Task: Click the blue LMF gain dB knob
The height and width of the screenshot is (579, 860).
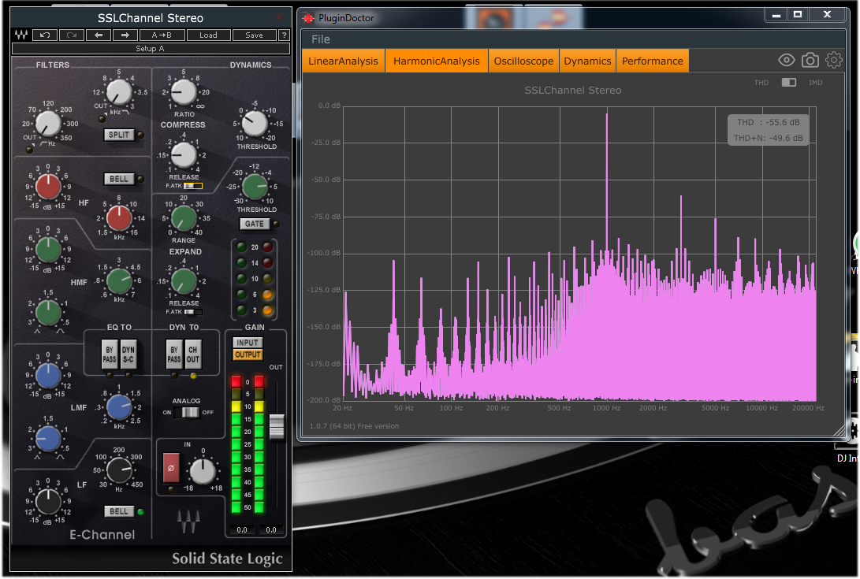Action: click(x=48, y=376)
